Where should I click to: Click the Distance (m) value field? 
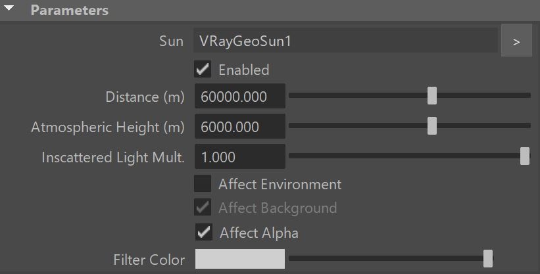pyautogui.click(x=239, y=96)
